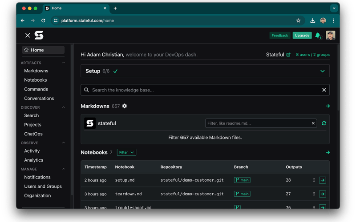
Task: Open a new browser tab
Action: pos(115,8)
